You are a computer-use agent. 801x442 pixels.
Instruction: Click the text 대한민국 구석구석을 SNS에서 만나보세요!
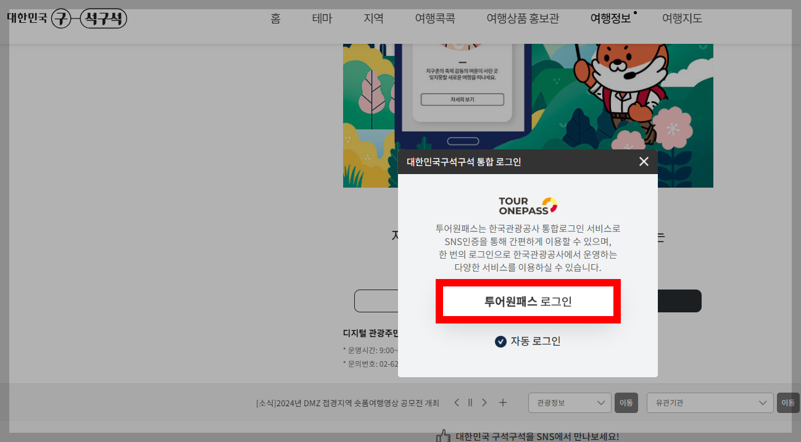[x=537, y=436]
